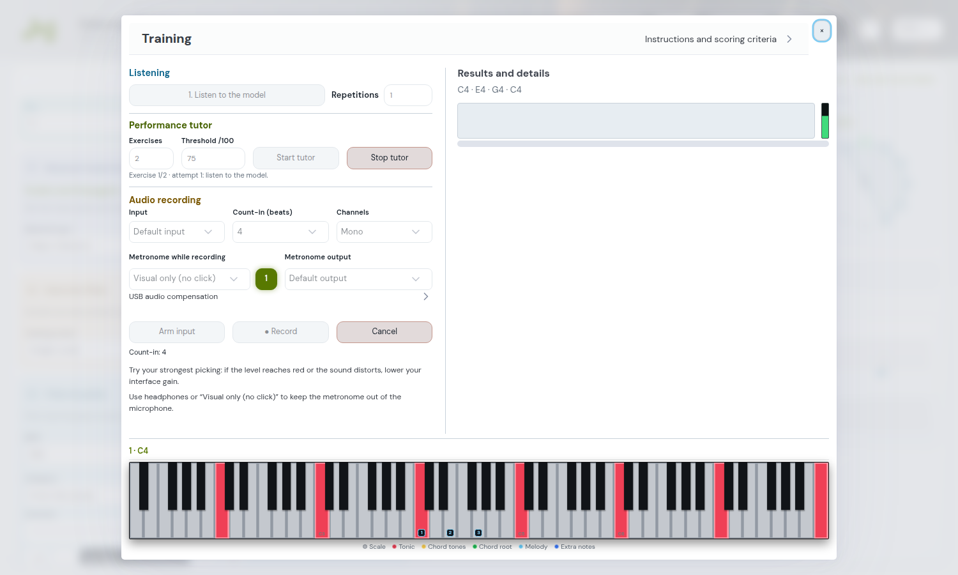Click the Chord tones legend entry

[x=444, y=547]
